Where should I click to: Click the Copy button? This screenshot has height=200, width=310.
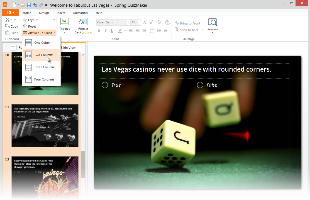tap(11, 26)
